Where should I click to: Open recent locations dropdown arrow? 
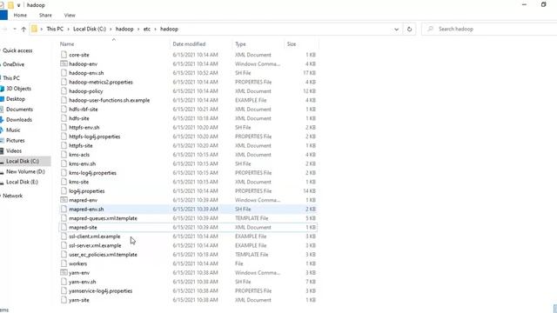[15, 29]
